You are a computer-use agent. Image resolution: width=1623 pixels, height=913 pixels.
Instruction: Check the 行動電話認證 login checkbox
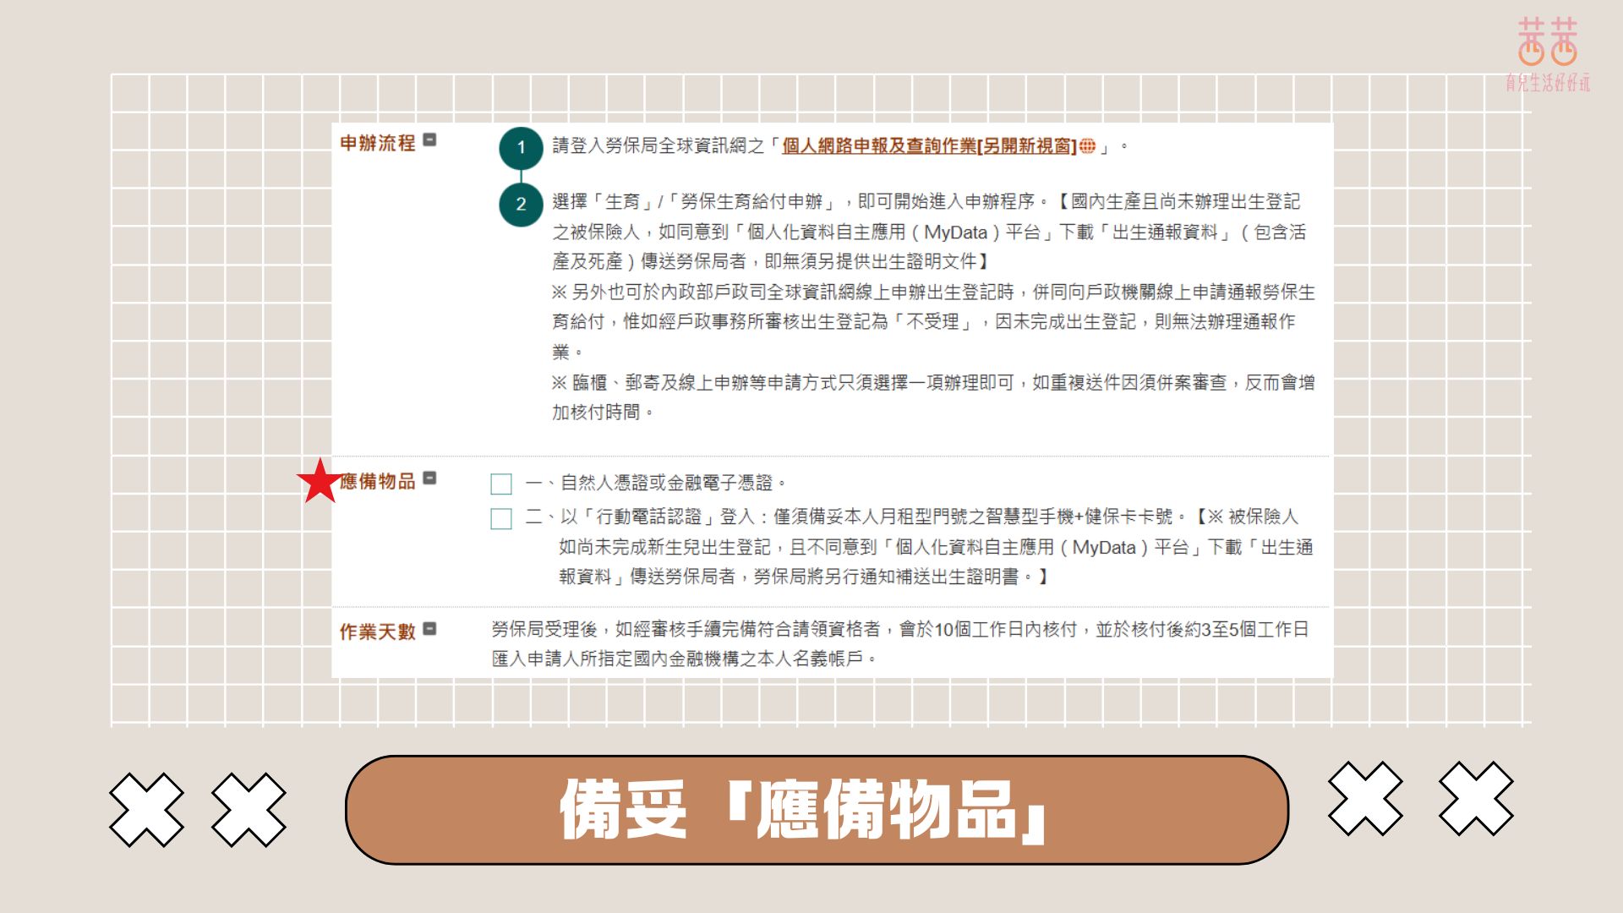coord(500,517)
